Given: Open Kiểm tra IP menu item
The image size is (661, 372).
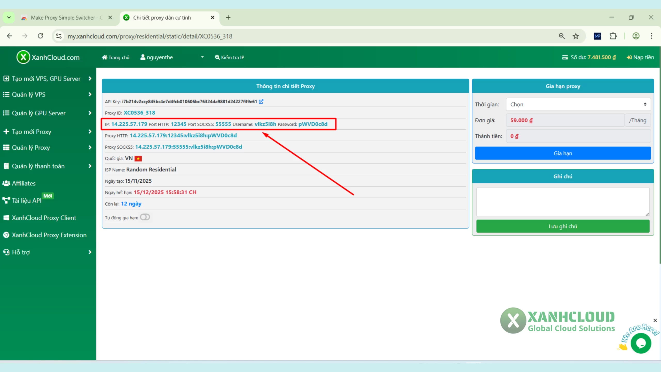Looking at the screenshot, I should click(230, 57).
